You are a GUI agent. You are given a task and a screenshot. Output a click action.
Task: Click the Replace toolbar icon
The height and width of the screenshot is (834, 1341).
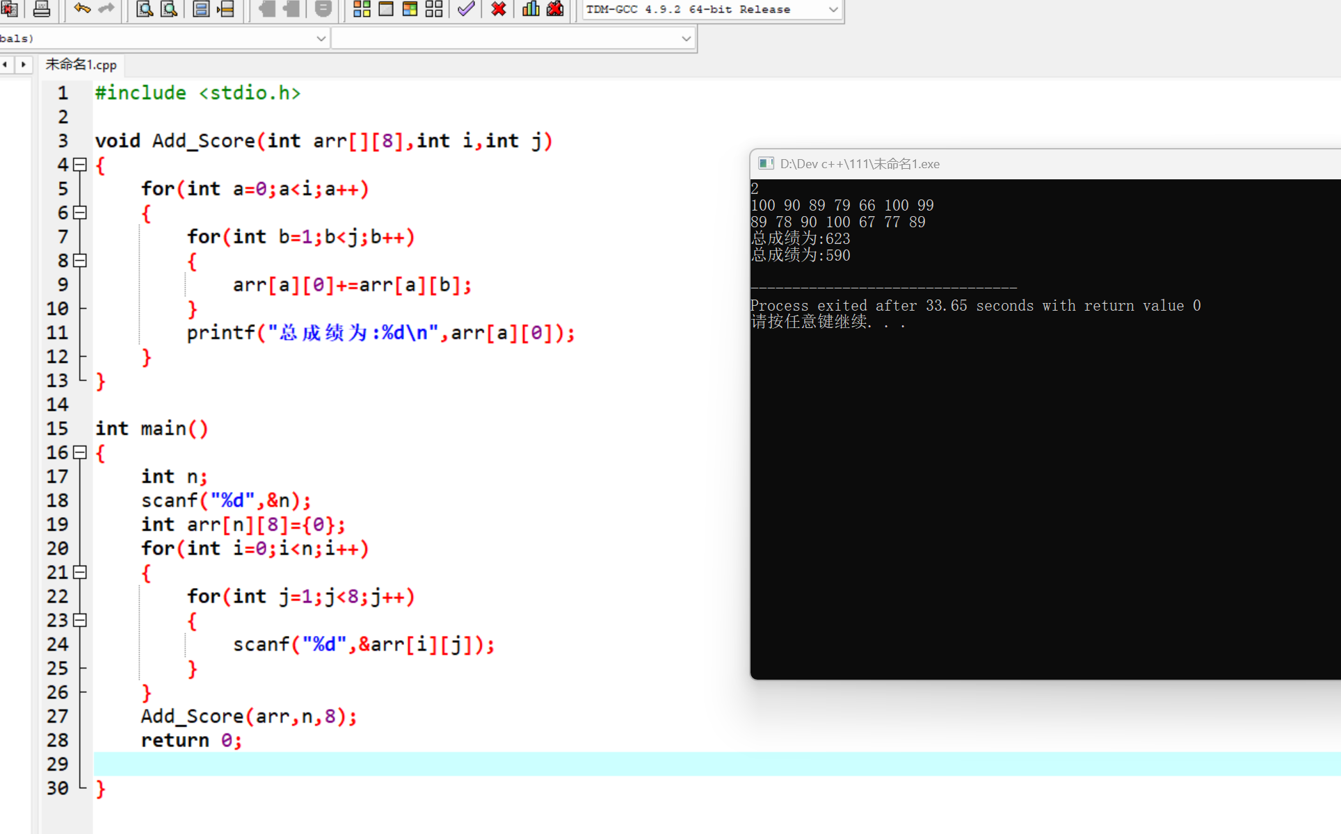(x=169, y=9)
